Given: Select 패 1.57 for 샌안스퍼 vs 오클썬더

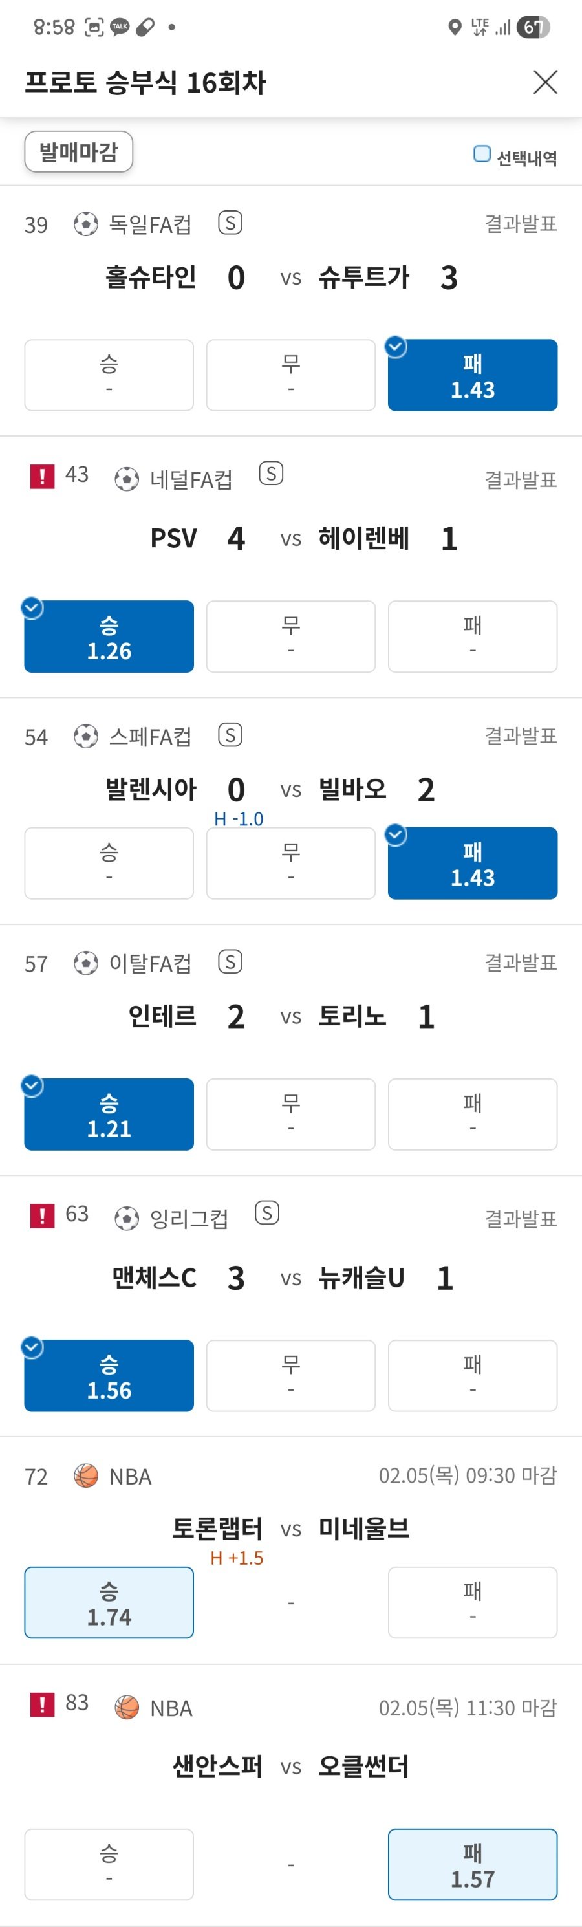Looking at the screenshot, I should (472, 1864).
